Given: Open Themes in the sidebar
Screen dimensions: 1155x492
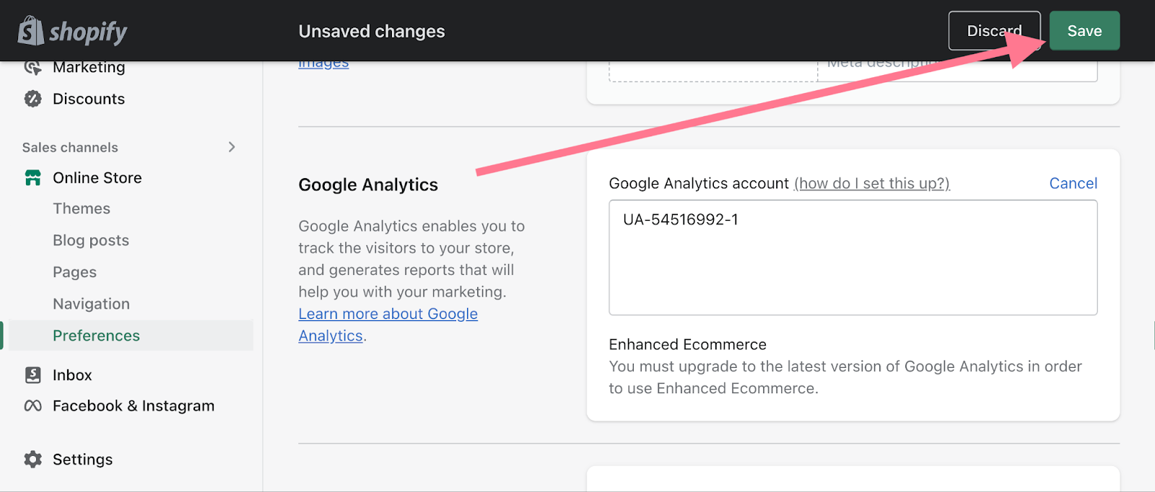Looking at the screenshot, I should pos(82,208).
